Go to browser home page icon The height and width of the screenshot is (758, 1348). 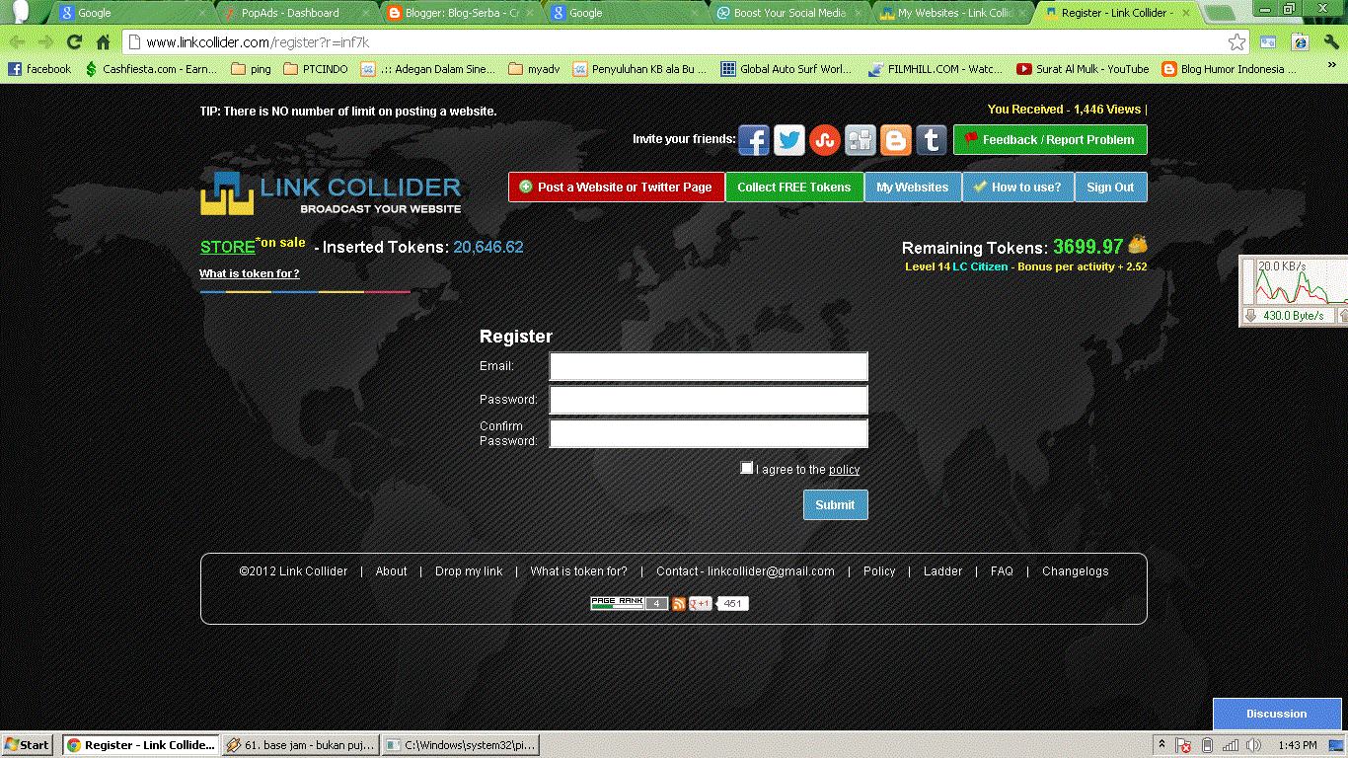103,42
